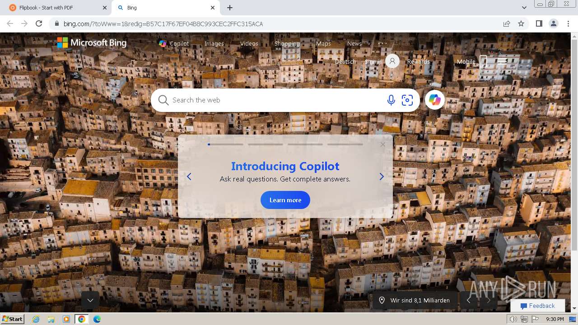Go back to previous page
This screenshot has height=325, width=578.
pyautogui.click(x=10, y=23)
